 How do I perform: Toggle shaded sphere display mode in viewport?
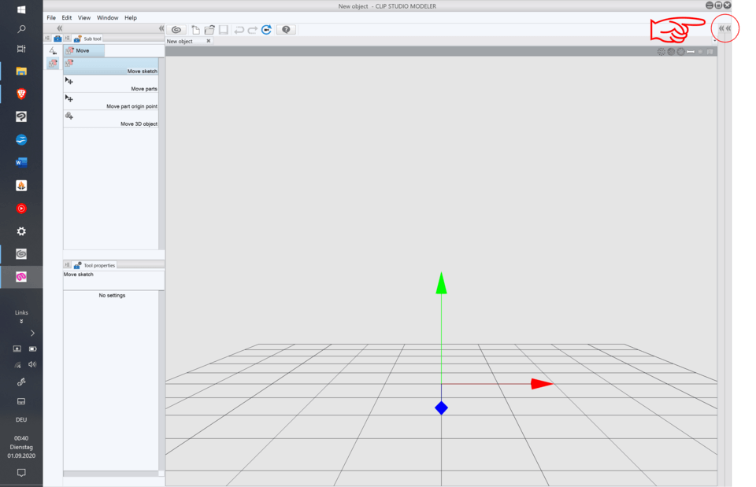[x=671, y=52]
